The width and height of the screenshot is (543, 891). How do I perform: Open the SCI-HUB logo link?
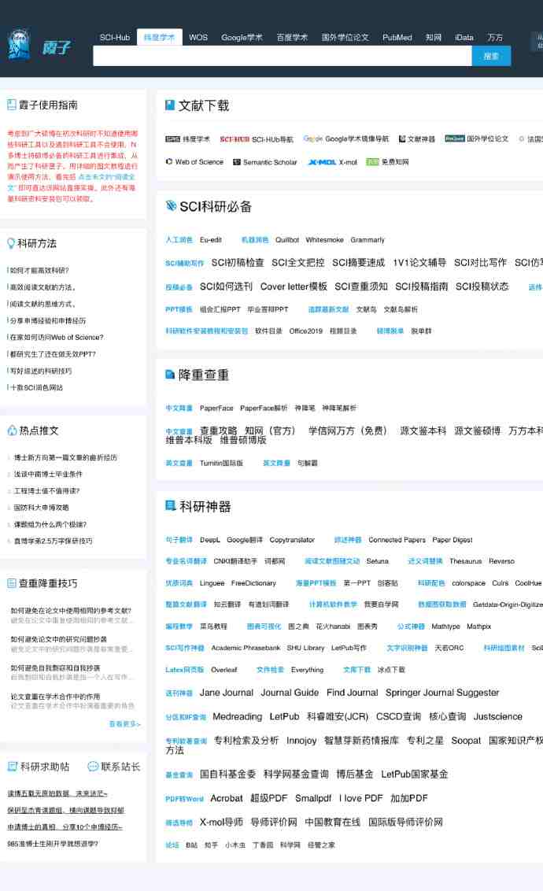[235, 139]
